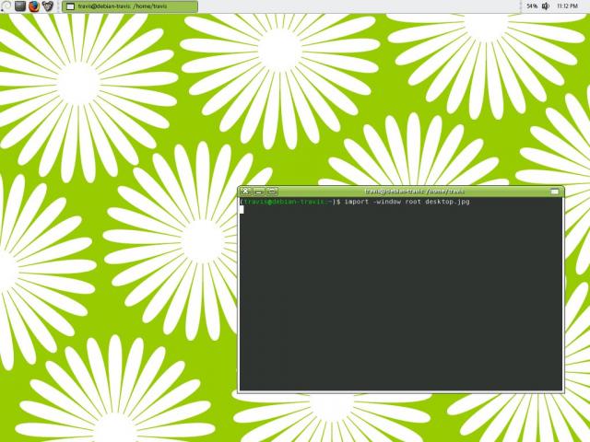Viewport: 590px width, 442px height.
Task: Open the volume control speaker icon
Action: click(x=546, y=6)
